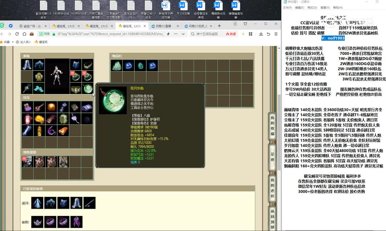This screenshot has width=386, height=231.
Task: Click 返回顶部 side button
Action: coord(272,219)
